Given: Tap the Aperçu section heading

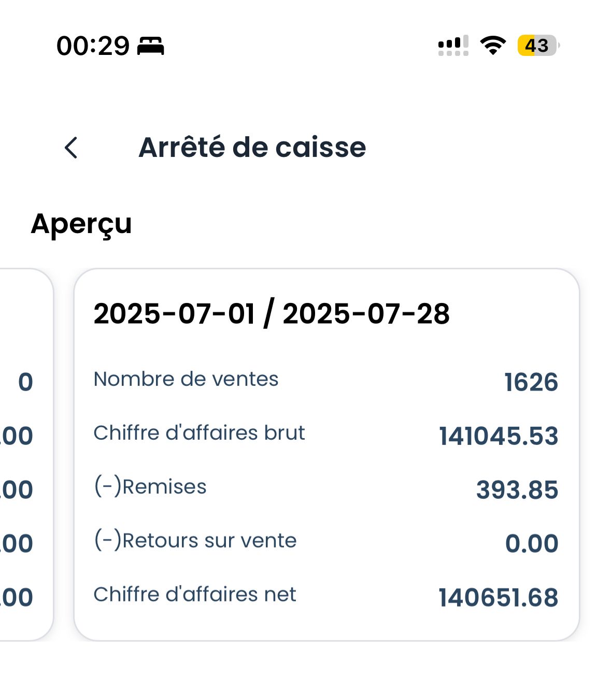Looking at the screenshot, I should [x=81, y=224].
